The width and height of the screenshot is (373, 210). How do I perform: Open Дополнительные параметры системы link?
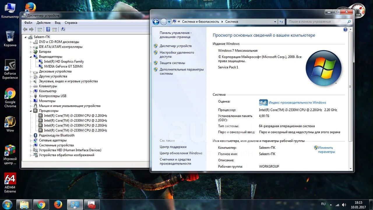tap(182, 71)
